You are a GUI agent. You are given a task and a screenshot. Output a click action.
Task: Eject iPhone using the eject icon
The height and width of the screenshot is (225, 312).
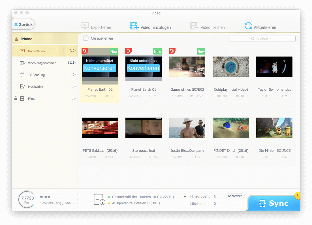click(x=16, y=39)
